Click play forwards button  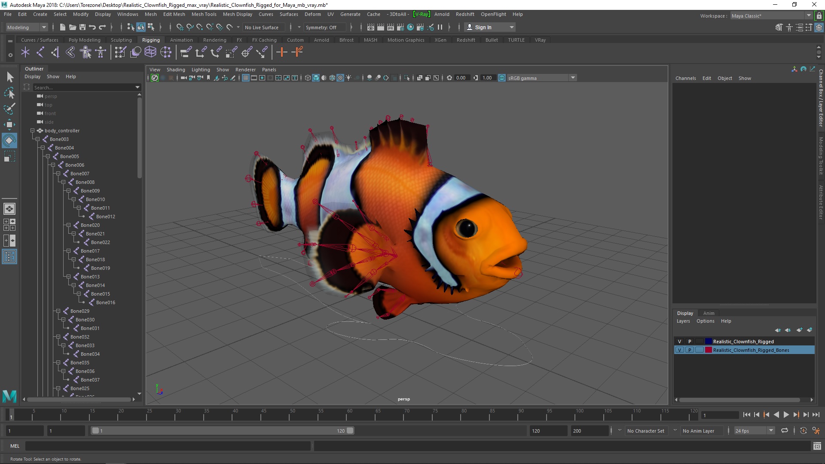[x=786, y=415]
